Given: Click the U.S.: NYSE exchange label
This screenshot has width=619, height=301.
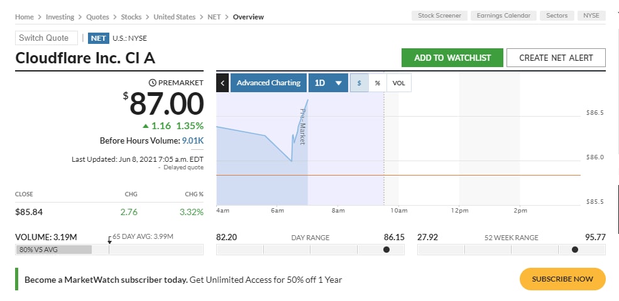Looking at the screenshot, I should tap(129, 38).
